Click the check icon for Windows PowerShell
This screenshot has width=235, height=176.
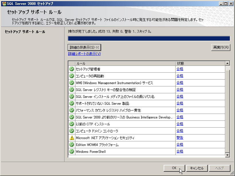[72, 152]
